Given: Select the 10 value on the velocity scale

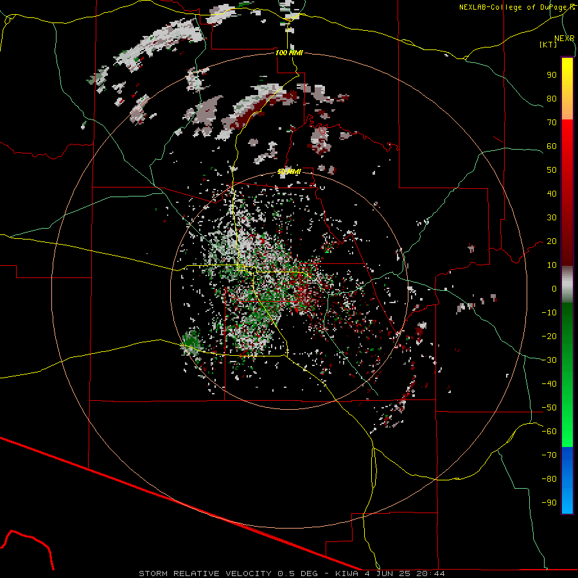Looking at the screenshot, I should pyautogui.click(x=552, y=265).
